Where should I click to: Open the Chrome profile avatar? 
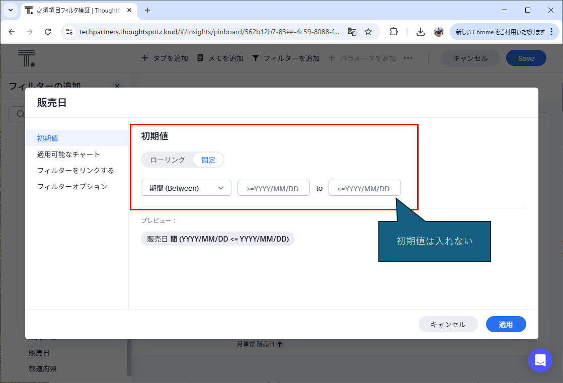coord(438,32)
